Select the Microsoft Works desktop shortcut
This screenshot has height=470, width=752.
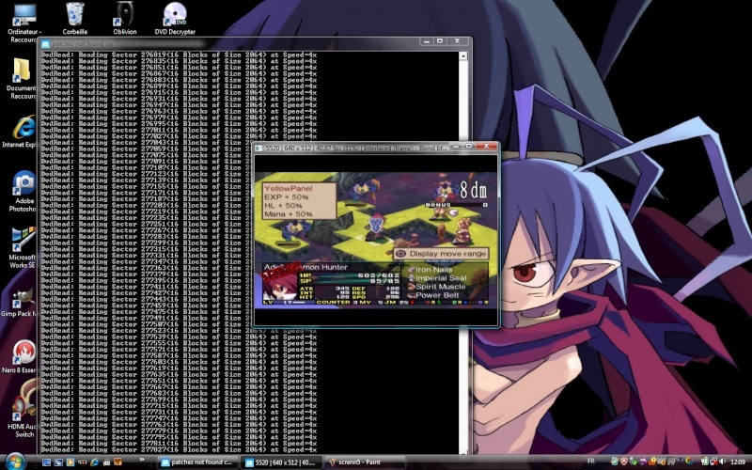click(23, 247)
